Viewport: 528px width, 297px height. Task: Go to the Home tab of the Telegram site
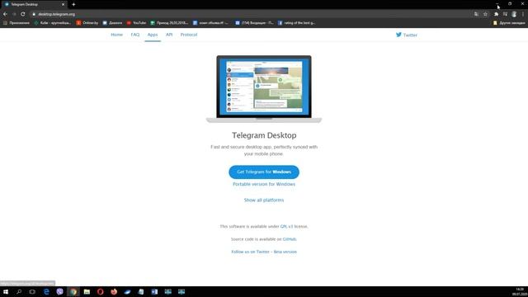(x=117, y=35)
